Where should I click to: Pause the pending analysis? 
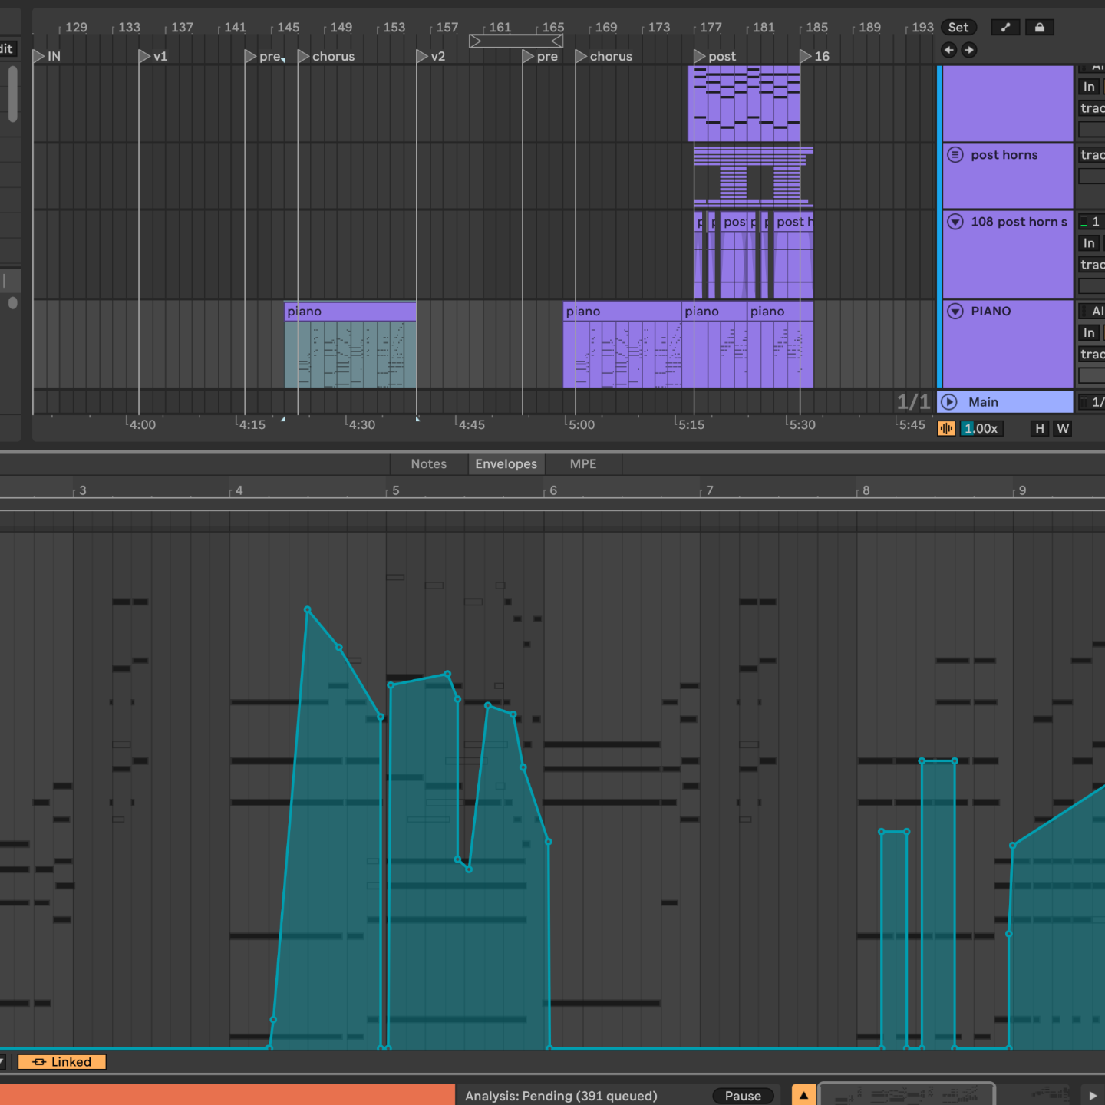coord(742,1096)
